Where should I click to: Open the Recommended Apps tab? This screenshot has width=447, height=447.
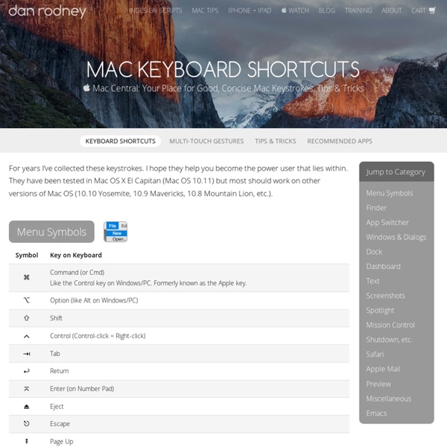tap(340, 141)
